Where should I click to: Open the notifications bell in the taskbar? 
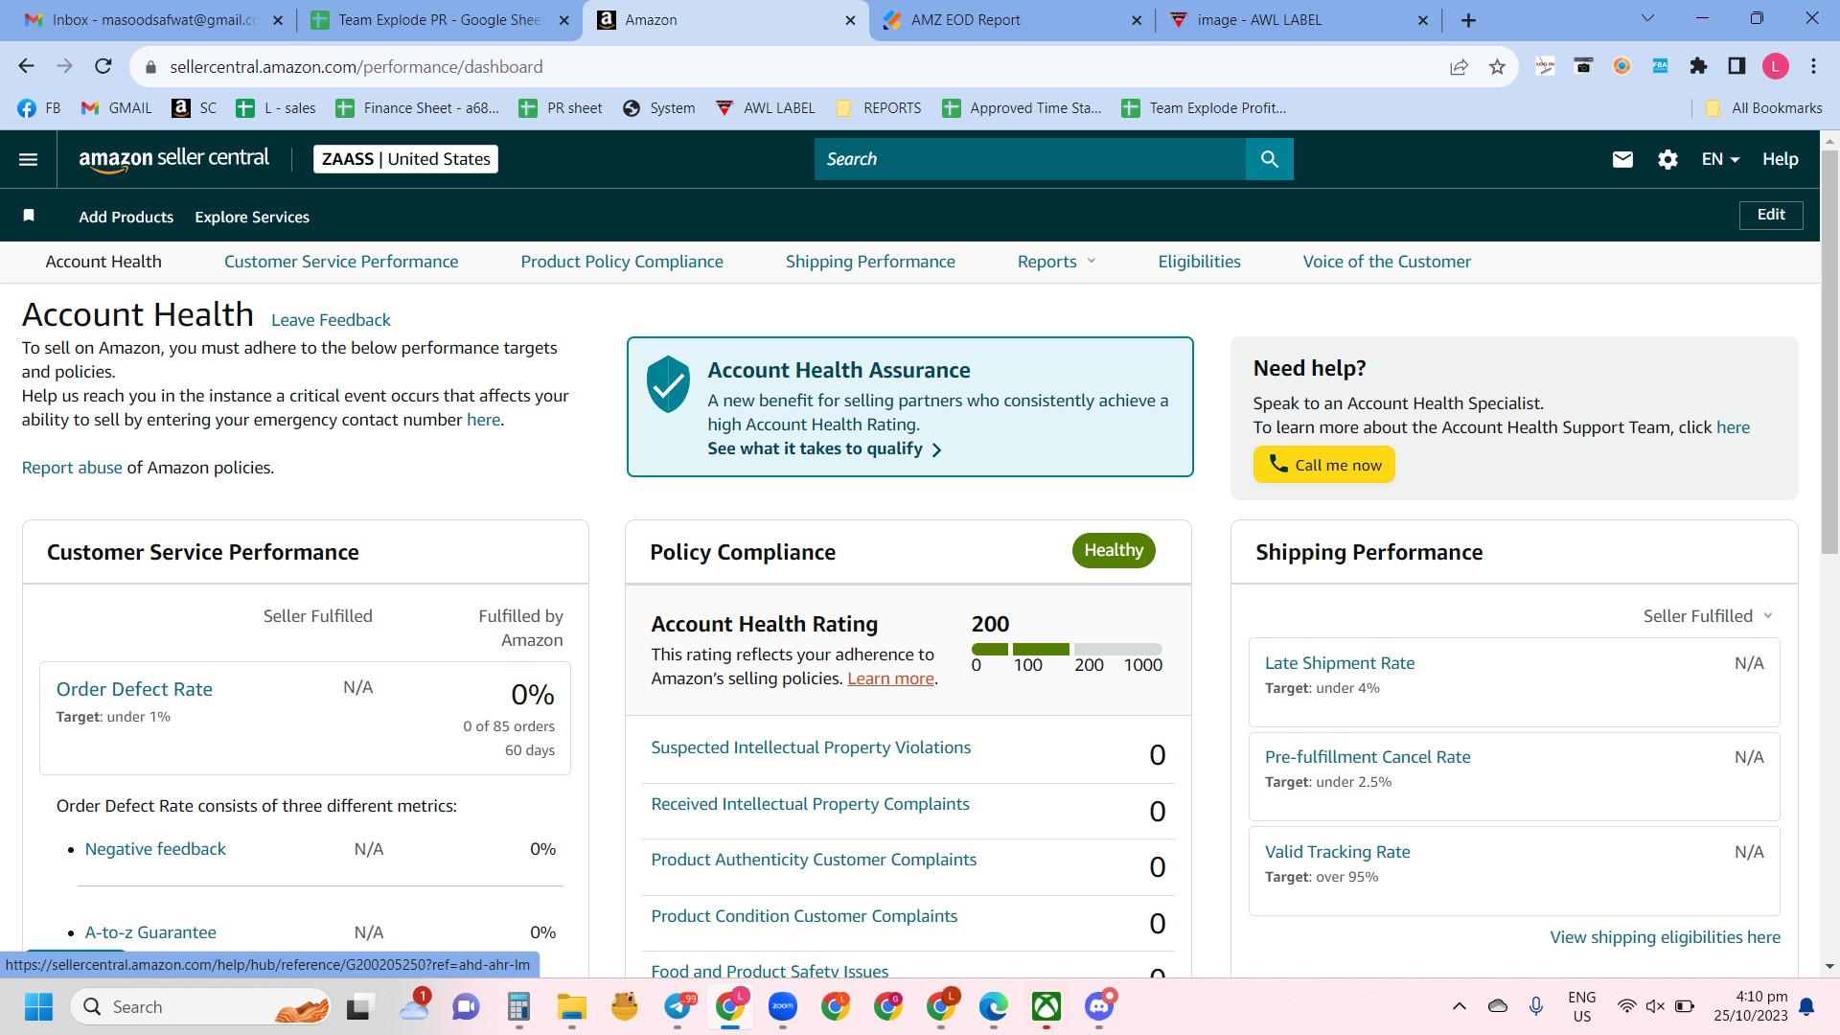(x=1806, y=1006)
